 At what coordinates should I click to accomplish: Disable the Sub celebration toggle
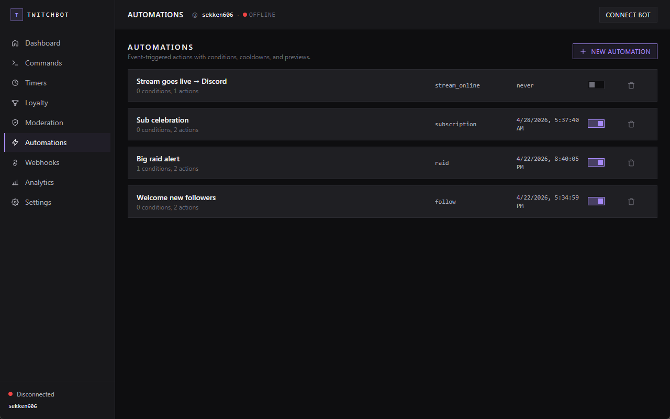[x=596, y=124]
